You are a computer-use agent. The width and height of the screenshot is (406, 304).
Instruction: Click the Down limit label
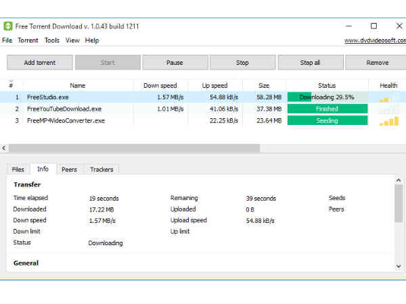click(x=26, y=231)
